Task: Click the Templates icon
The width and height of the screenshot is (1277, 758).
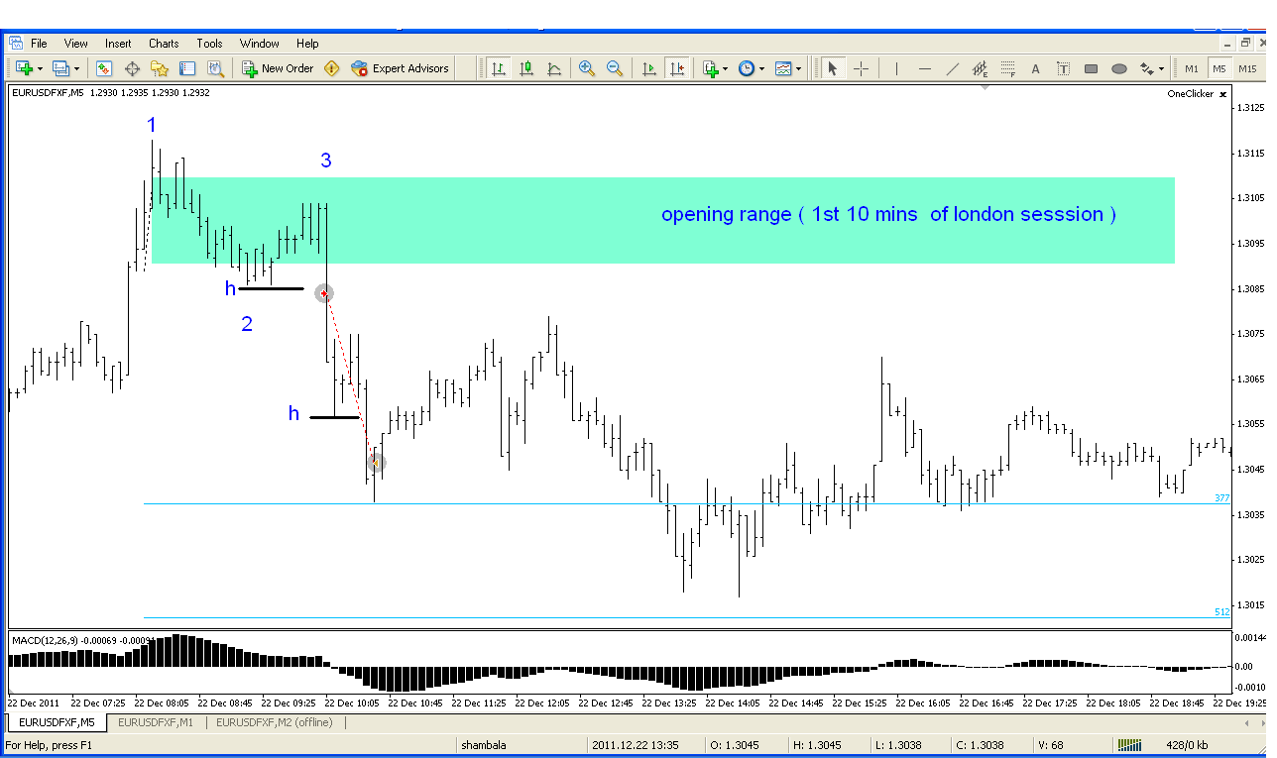Action: tap(783, 68)
